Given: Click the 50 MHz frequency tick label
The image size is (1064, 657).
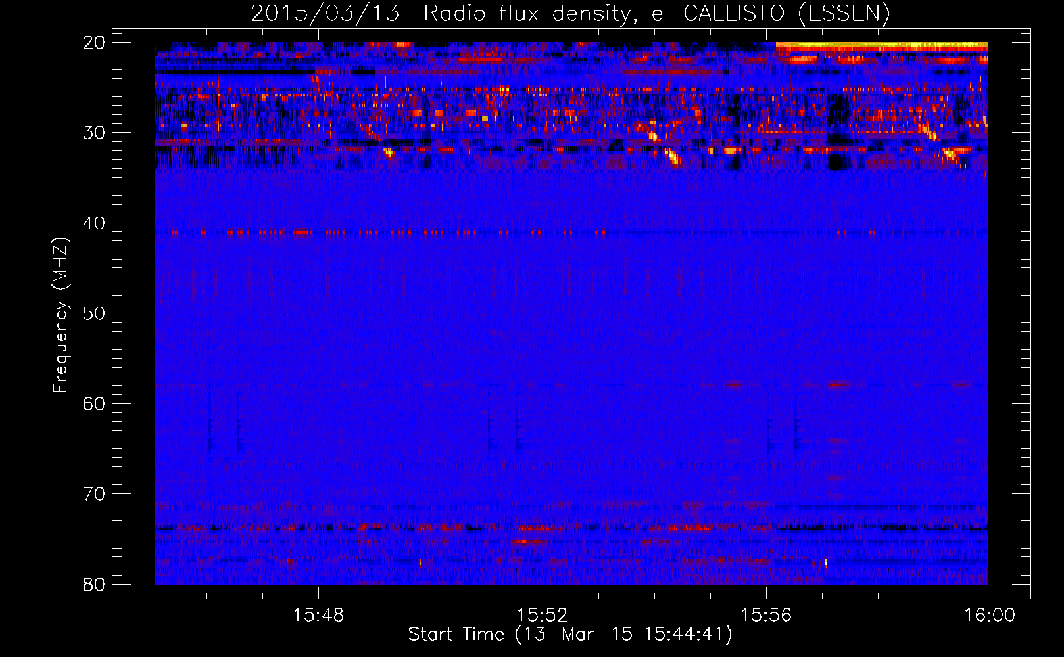Looking at the screenshot, I should click(94, 313).
